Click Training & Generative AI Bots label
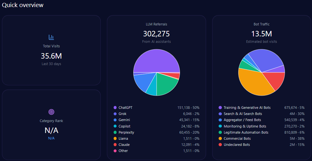 [x=247, y=108]
